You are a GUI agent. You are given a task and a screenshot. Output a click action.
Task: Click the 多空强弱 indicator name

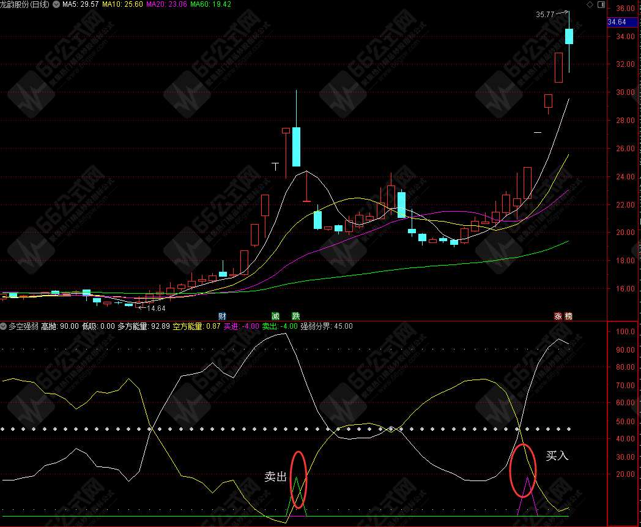[x=24, y=326]
